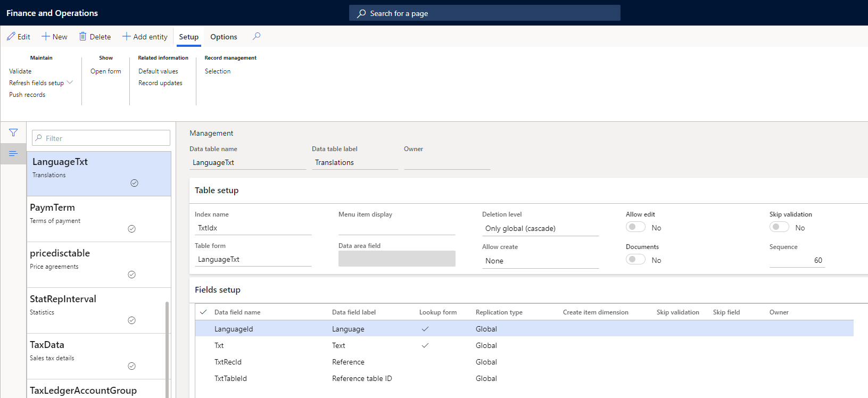Click Push records

(27, 95)
